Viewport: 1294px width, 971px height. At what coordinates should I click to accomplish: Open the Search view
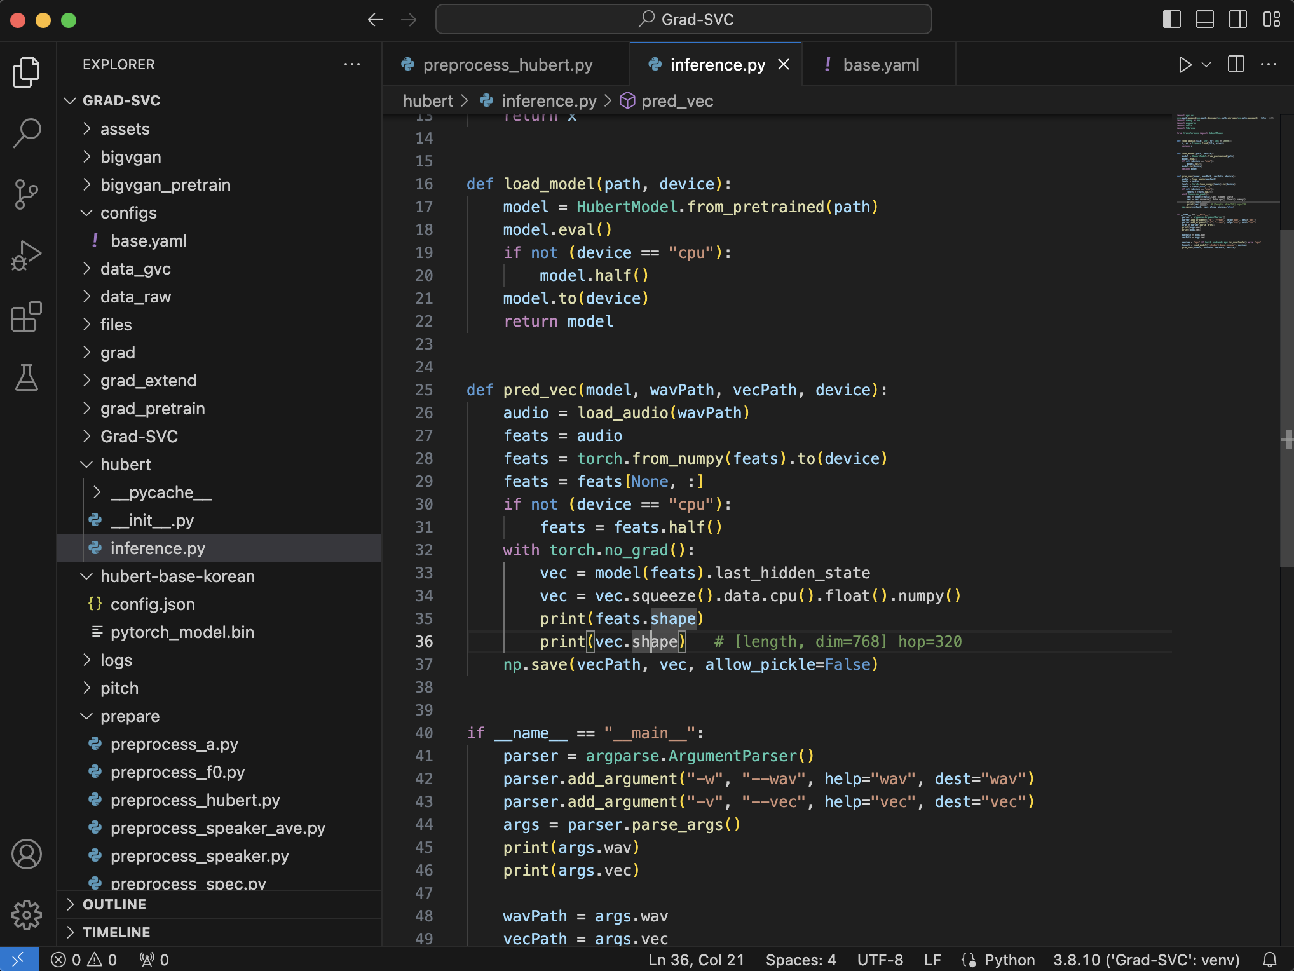pos(27,133)
